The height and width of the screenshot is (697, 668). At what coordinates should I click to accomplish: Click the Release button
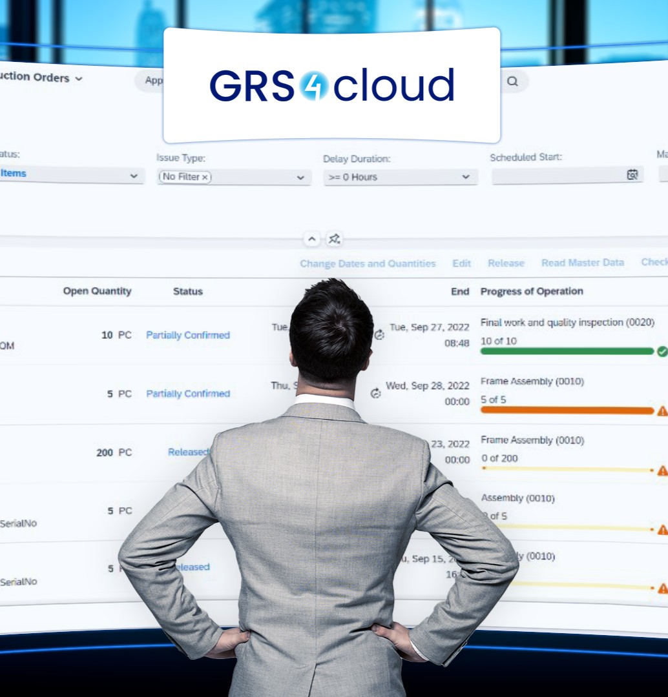[506, 263]
